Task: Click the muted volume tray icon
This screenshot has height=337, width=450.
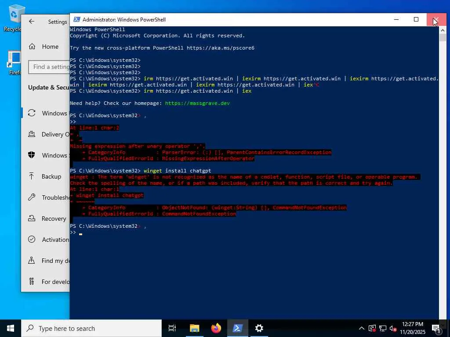Action: [x=393, y=328]
